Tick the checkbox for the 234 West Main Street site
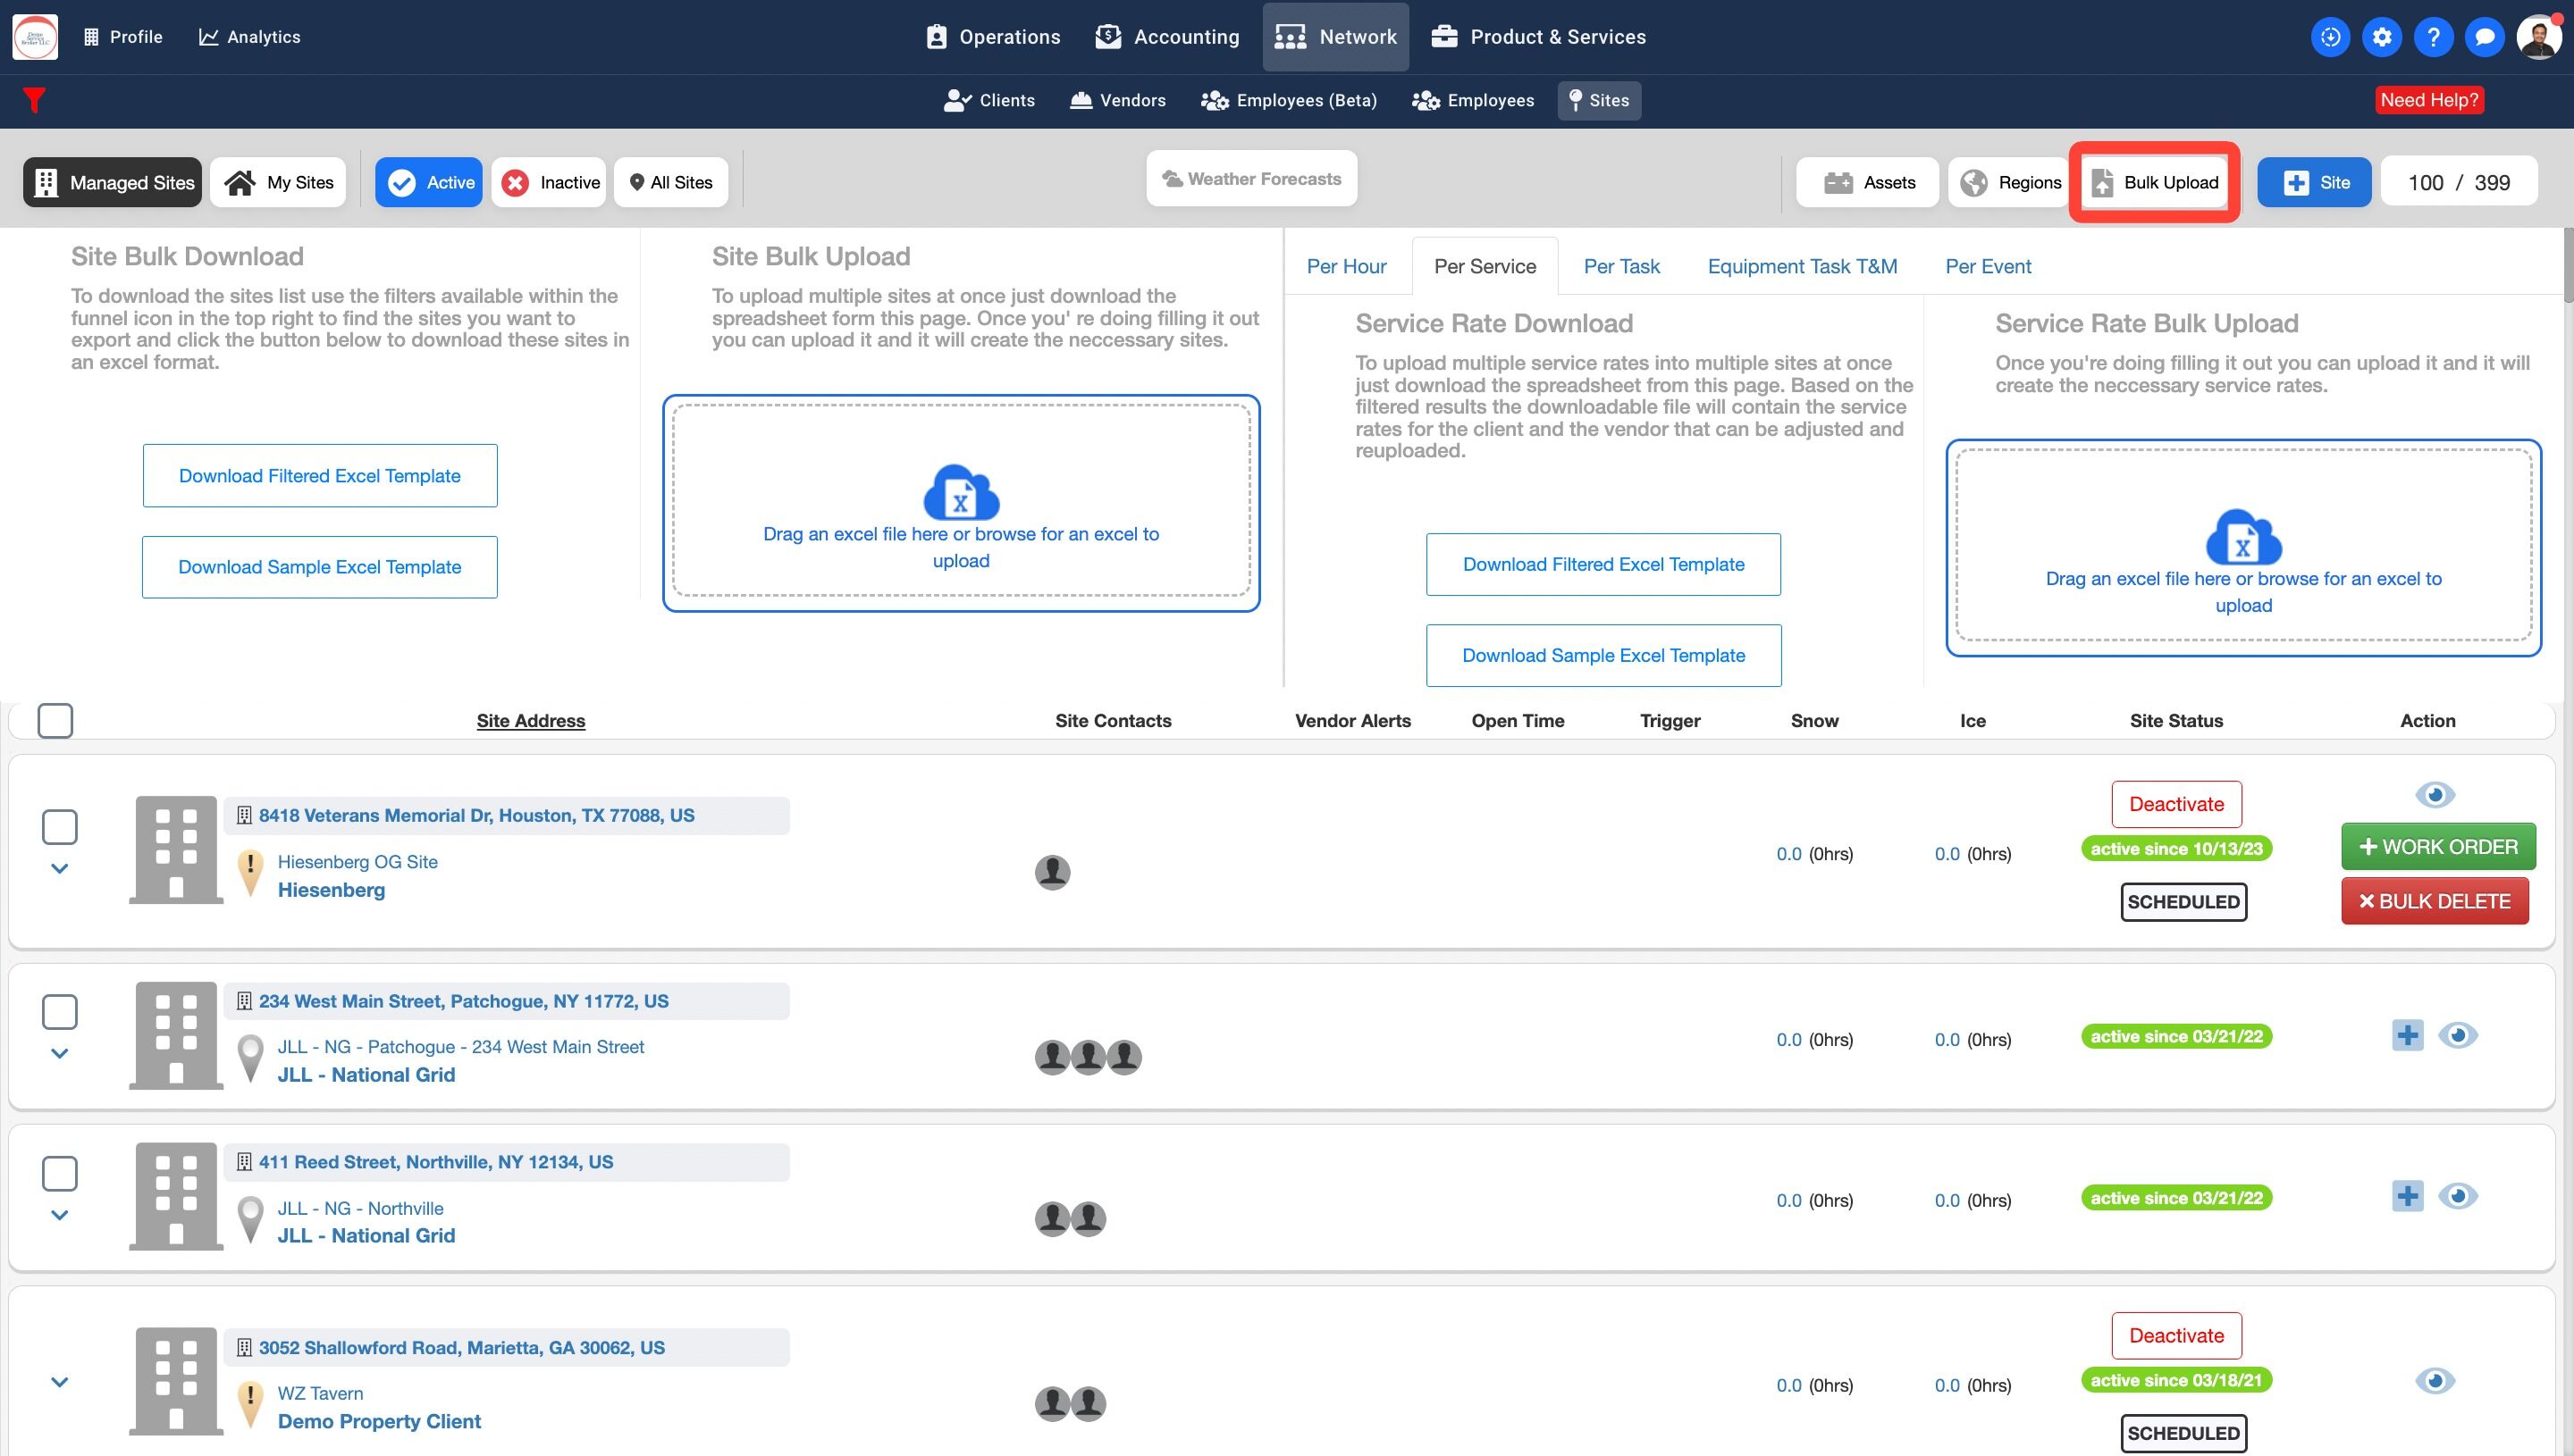 60,1012
